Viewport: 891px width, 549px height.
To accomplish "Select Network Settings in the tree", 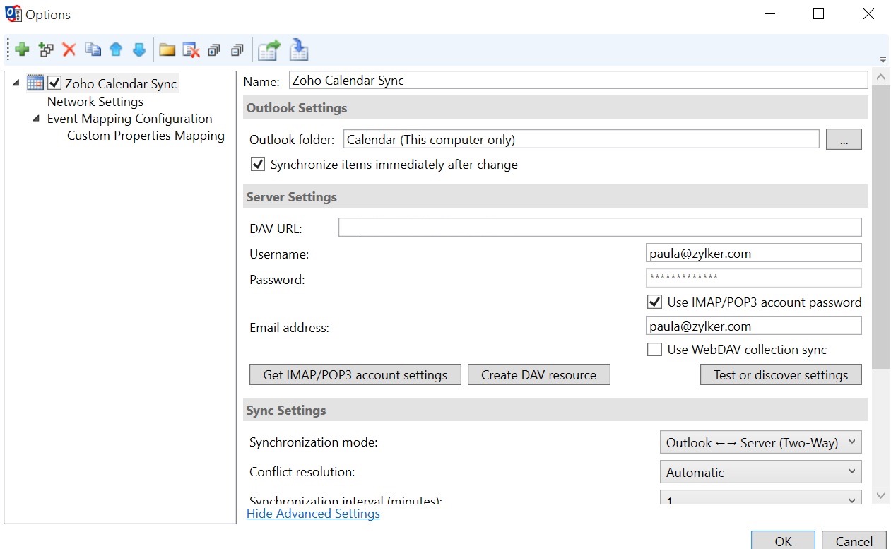I will tap(95, 102).
